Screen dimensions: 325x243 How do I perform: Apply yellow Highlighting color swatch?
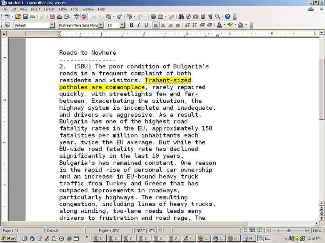coord(230,25)
